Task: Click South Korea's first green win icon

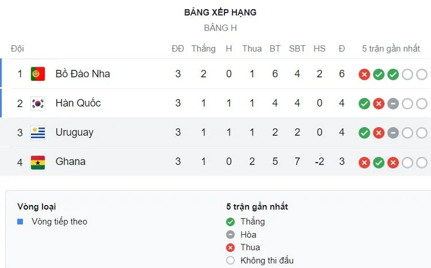Action: [364, 104]
